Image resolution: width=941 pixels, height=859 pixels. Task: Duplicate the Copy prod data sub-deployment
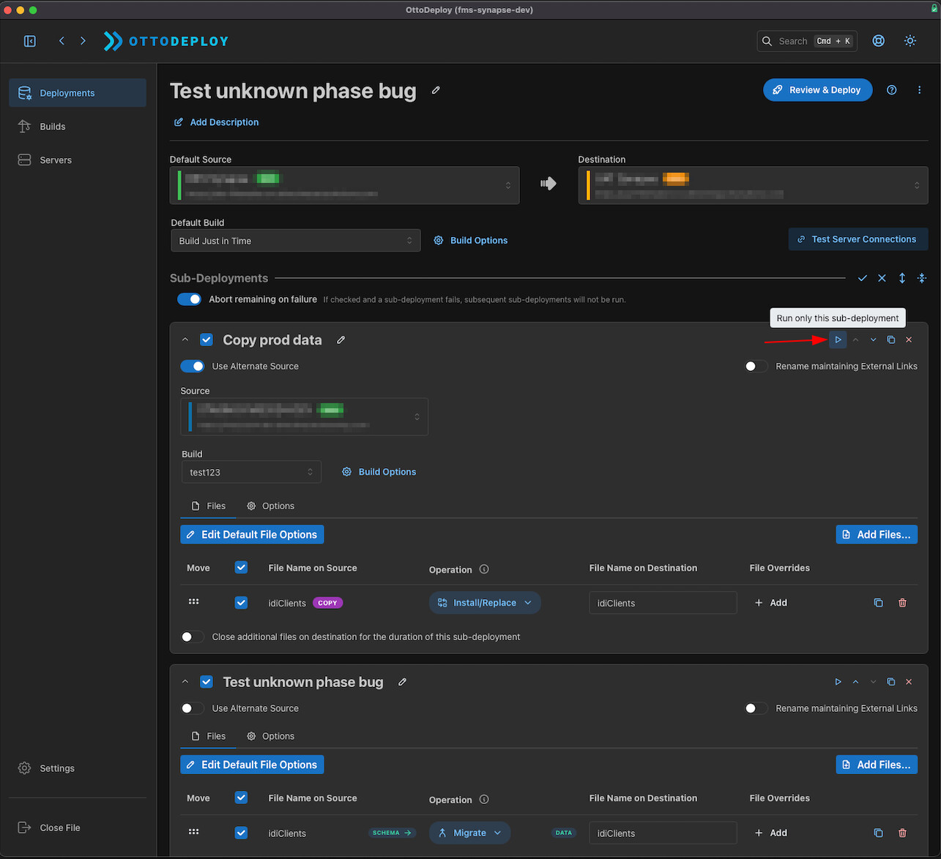[890, 340]
